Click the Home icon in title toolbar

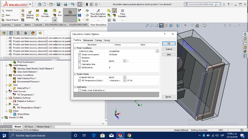[40, 4]
